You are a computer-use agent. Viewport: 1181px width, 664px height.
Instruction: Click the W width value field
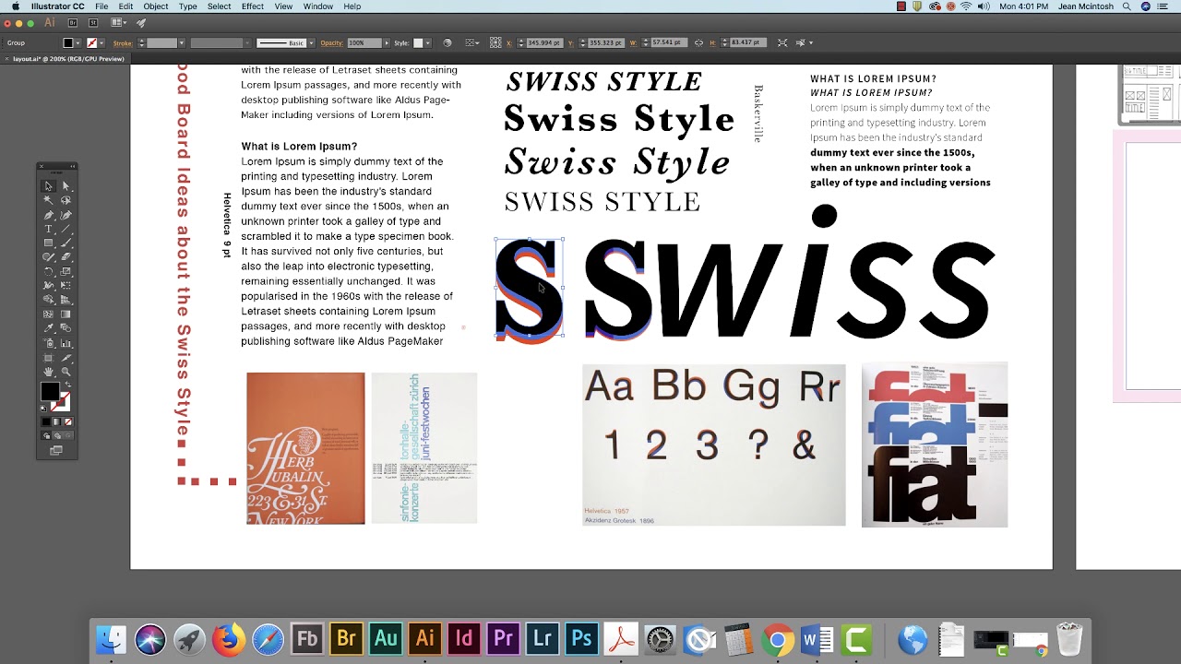(x=669, y=42)
